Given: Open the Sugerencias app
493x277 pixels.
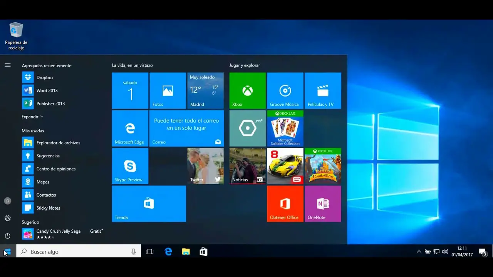Looking at the screenshot, I should 62,156.
